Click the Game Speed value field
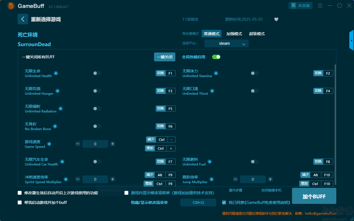 coord(95,144)
